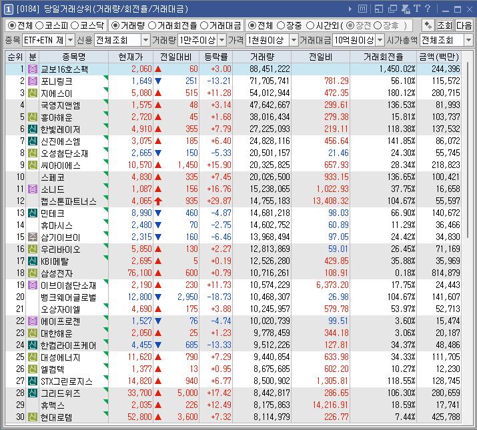Screen dimensions: 477x430
Task: Click the 스페코 stock name
Action: point(53,177)
